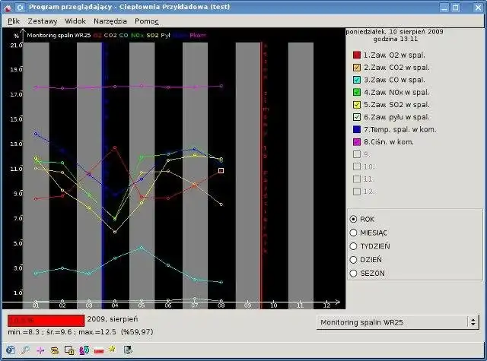Click the overlapping windows icon in bottom toolbar
This screenshot has width=487, height=361.
pyautogui.click(x=69, y=350)
